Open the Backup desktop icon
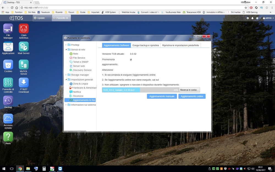 click(x=8, y=101)
